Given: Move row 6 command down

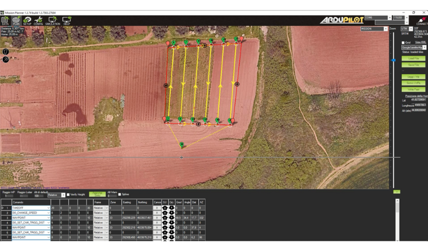Looking at the screenshot, I should coord(171,232).
